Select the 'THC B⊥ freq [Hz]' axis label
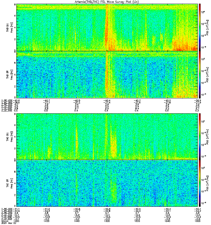This screenshot has width=211, height=225. click(x=10, y=137)
